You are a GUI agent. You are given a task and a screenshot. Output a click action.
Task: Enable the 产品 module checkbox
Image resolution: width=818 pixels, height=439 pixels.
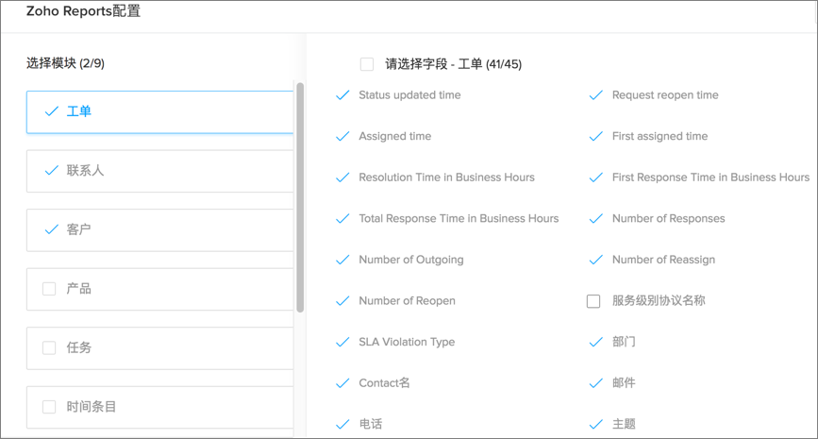(49, 289)
